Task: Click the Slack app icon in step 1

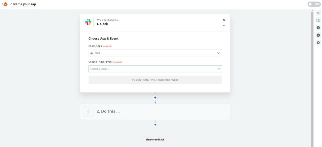Action: [x=88, y=22]
